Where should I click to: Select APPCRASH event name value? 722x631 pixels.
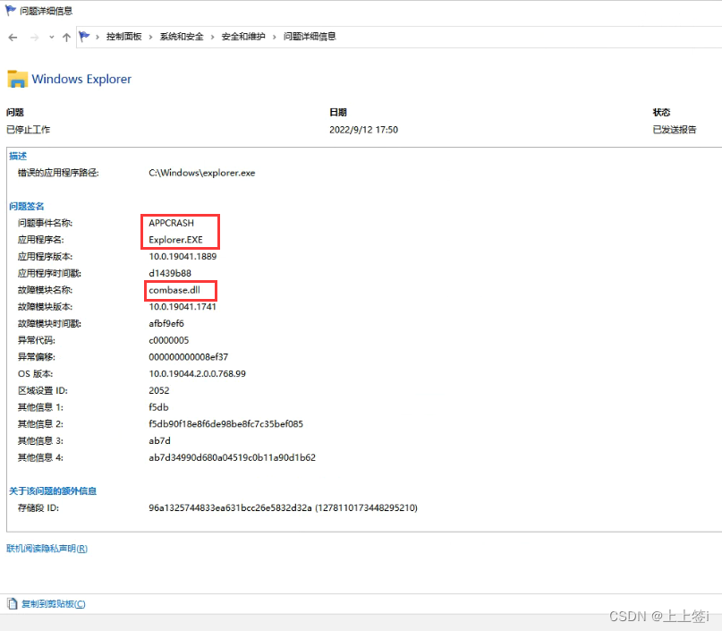click(x=171, y=223)
